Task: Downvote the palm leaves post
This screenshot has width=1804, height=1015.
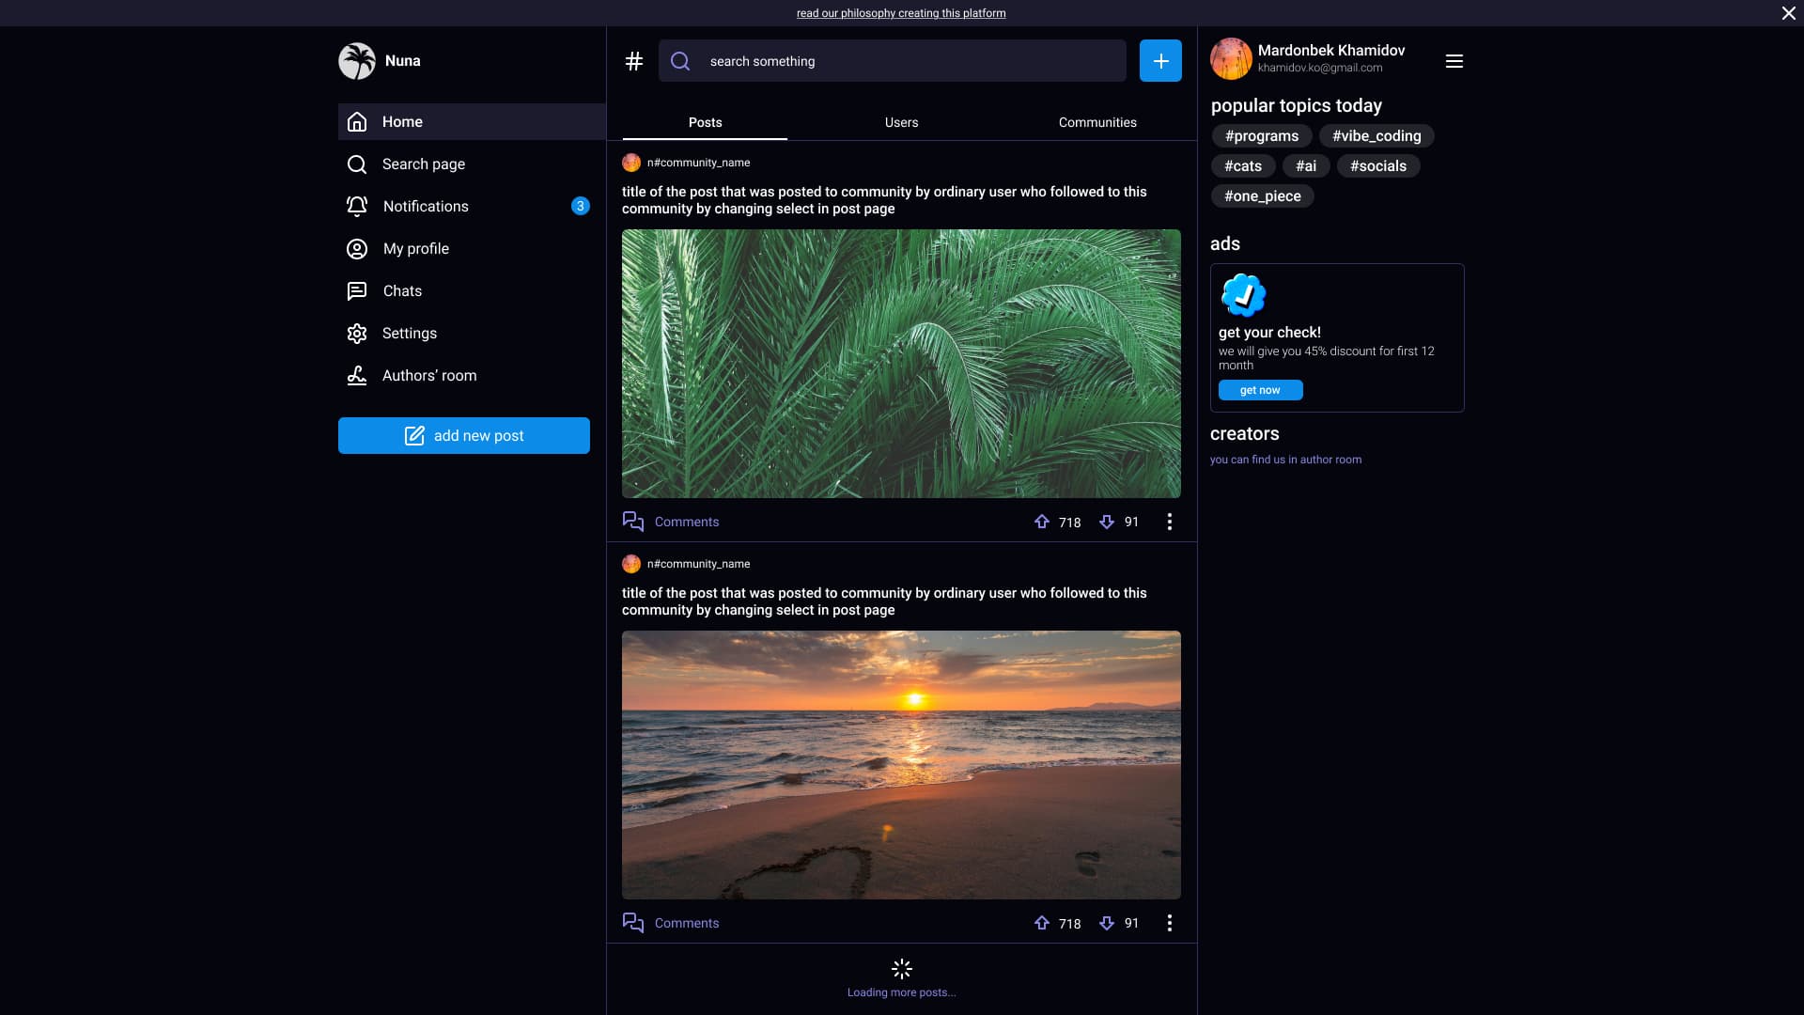Action: click(x=1107, y=522)
